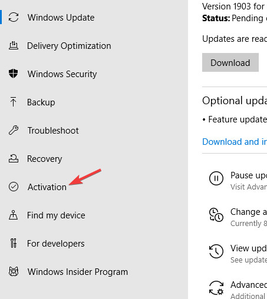
Task: Open Delivery Optimization settings
Action: tap(69, 46)
